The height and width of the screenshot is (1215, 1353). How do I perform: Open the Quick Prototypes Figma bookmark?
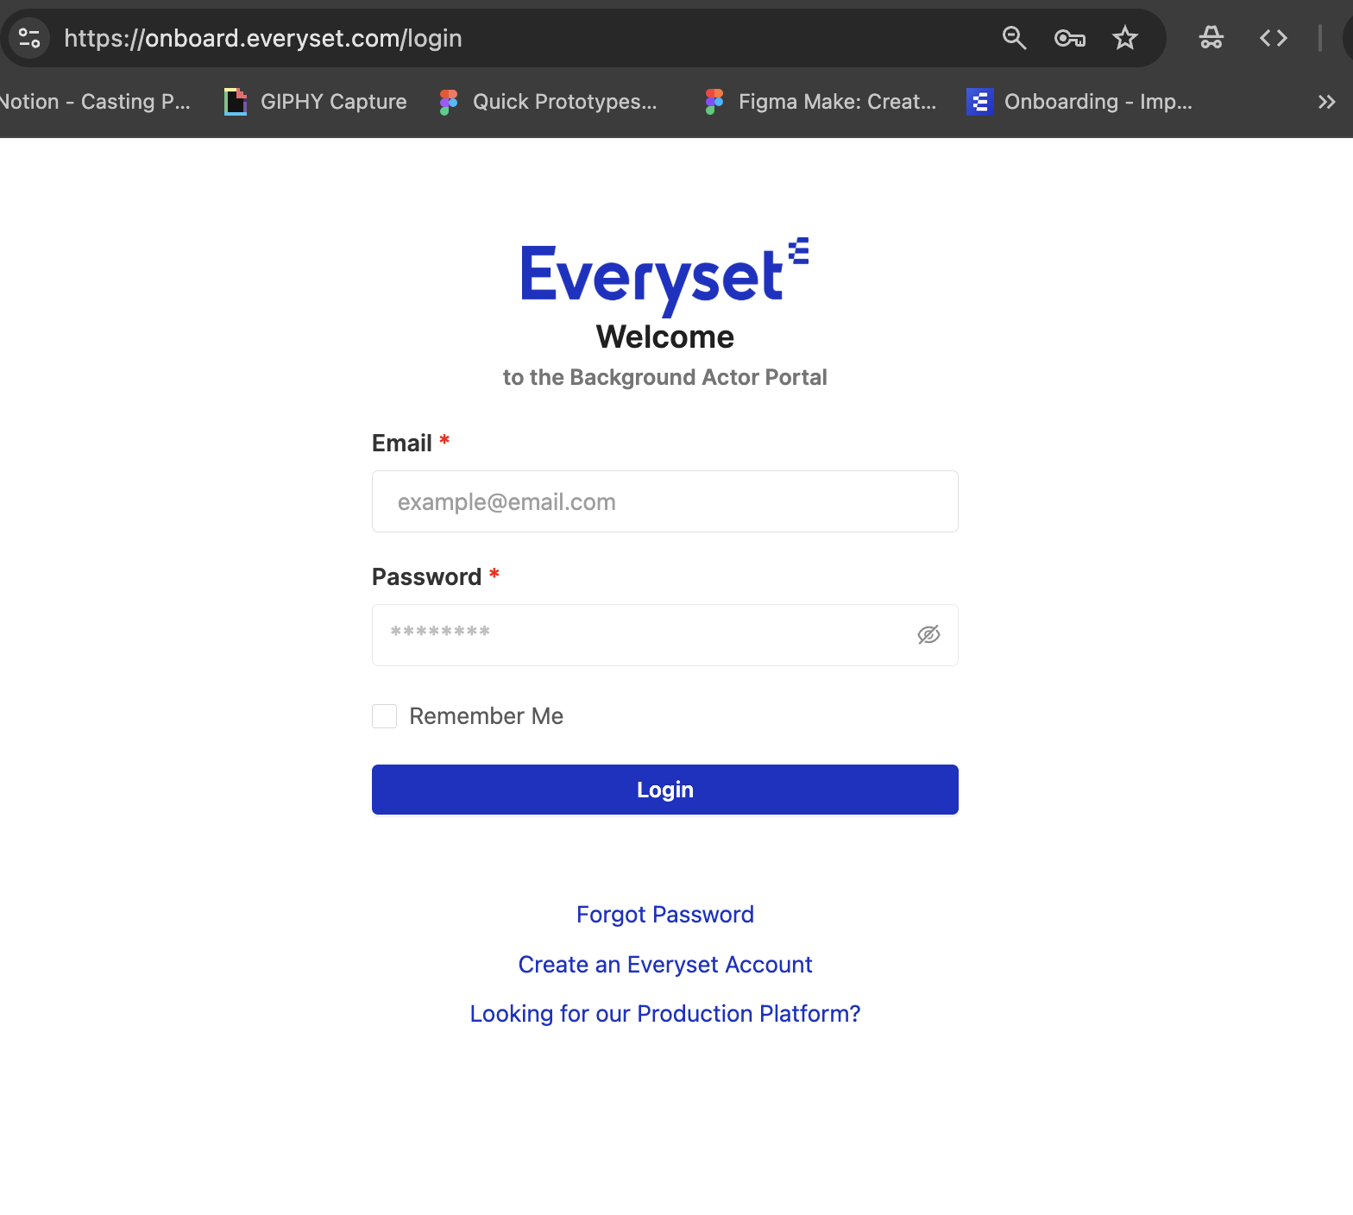click(549, 102)
